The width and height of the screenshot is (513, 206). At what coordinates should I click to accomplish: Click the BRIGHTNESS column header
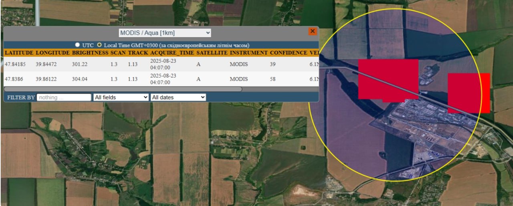(x=90, y=53)
